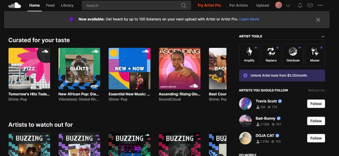Click the Learn More link
This screenshot has width=339, height=156.
tap(249, 19)
